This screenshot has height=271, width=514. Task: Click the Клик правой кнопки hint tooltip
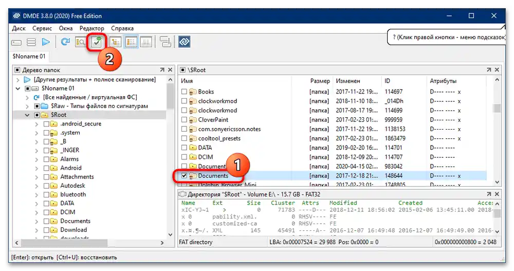[x=447, y=37]
